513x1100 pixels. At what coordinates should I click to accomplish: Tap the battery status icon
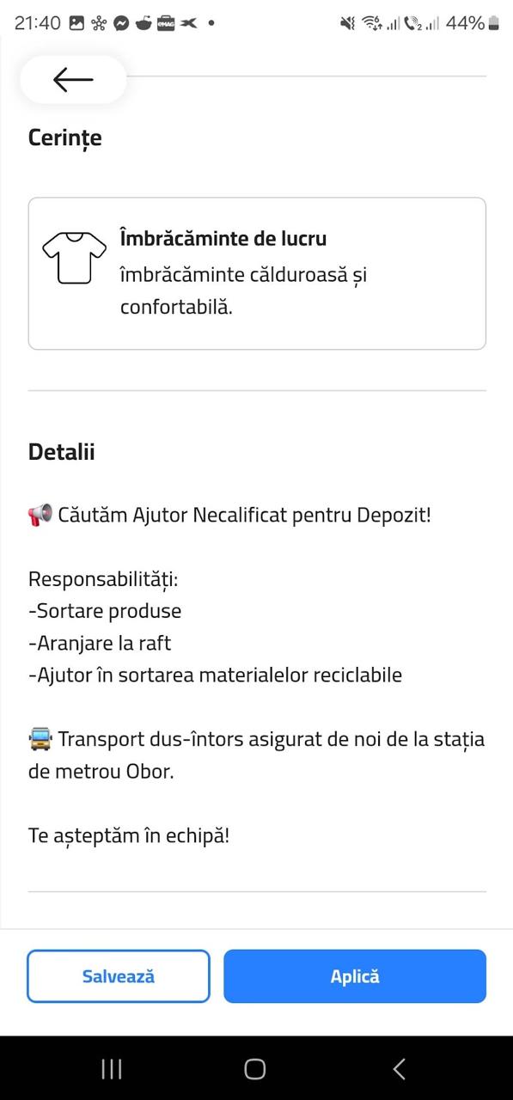tap(494, 23)
